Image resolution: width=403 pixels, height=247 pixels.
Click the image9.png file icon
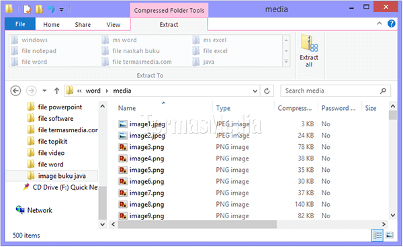pyautogui.click(x=123, y=216)
